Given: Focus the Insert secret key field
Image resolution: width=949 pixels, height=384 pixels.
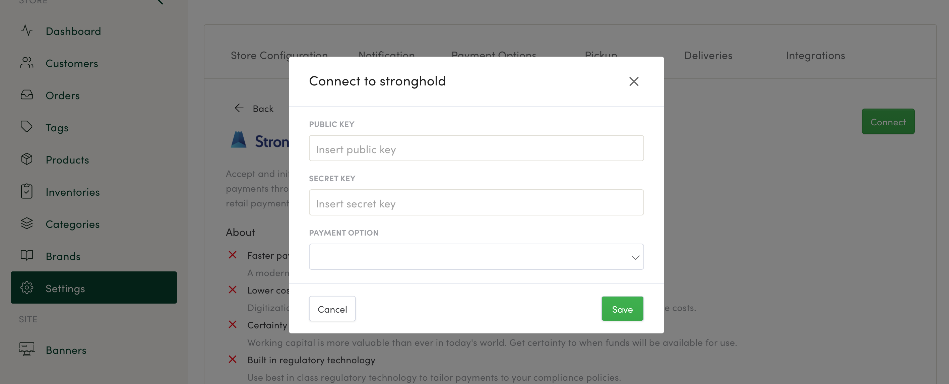Looking at the screenshot, I should pos(476,203).
